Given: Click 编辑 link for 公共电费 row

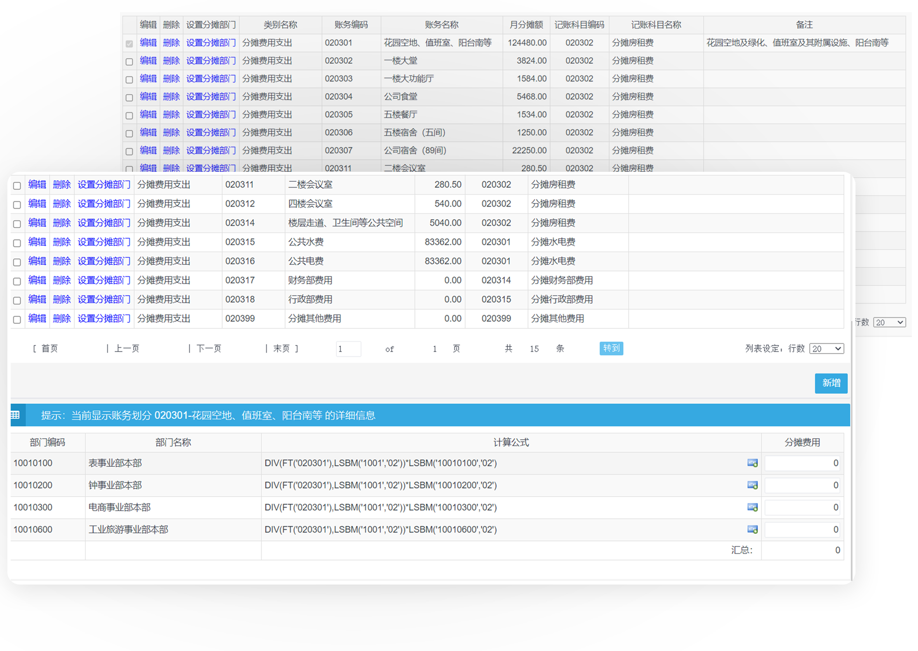Looking at the screenshot, I should [x=37, y=261].
